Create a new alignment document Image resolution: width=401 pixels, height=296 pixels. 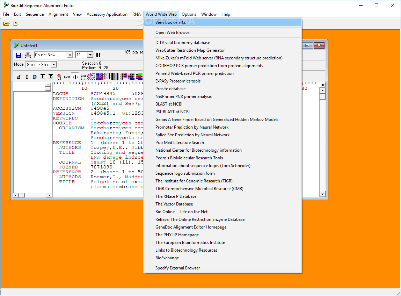point(15,24)
